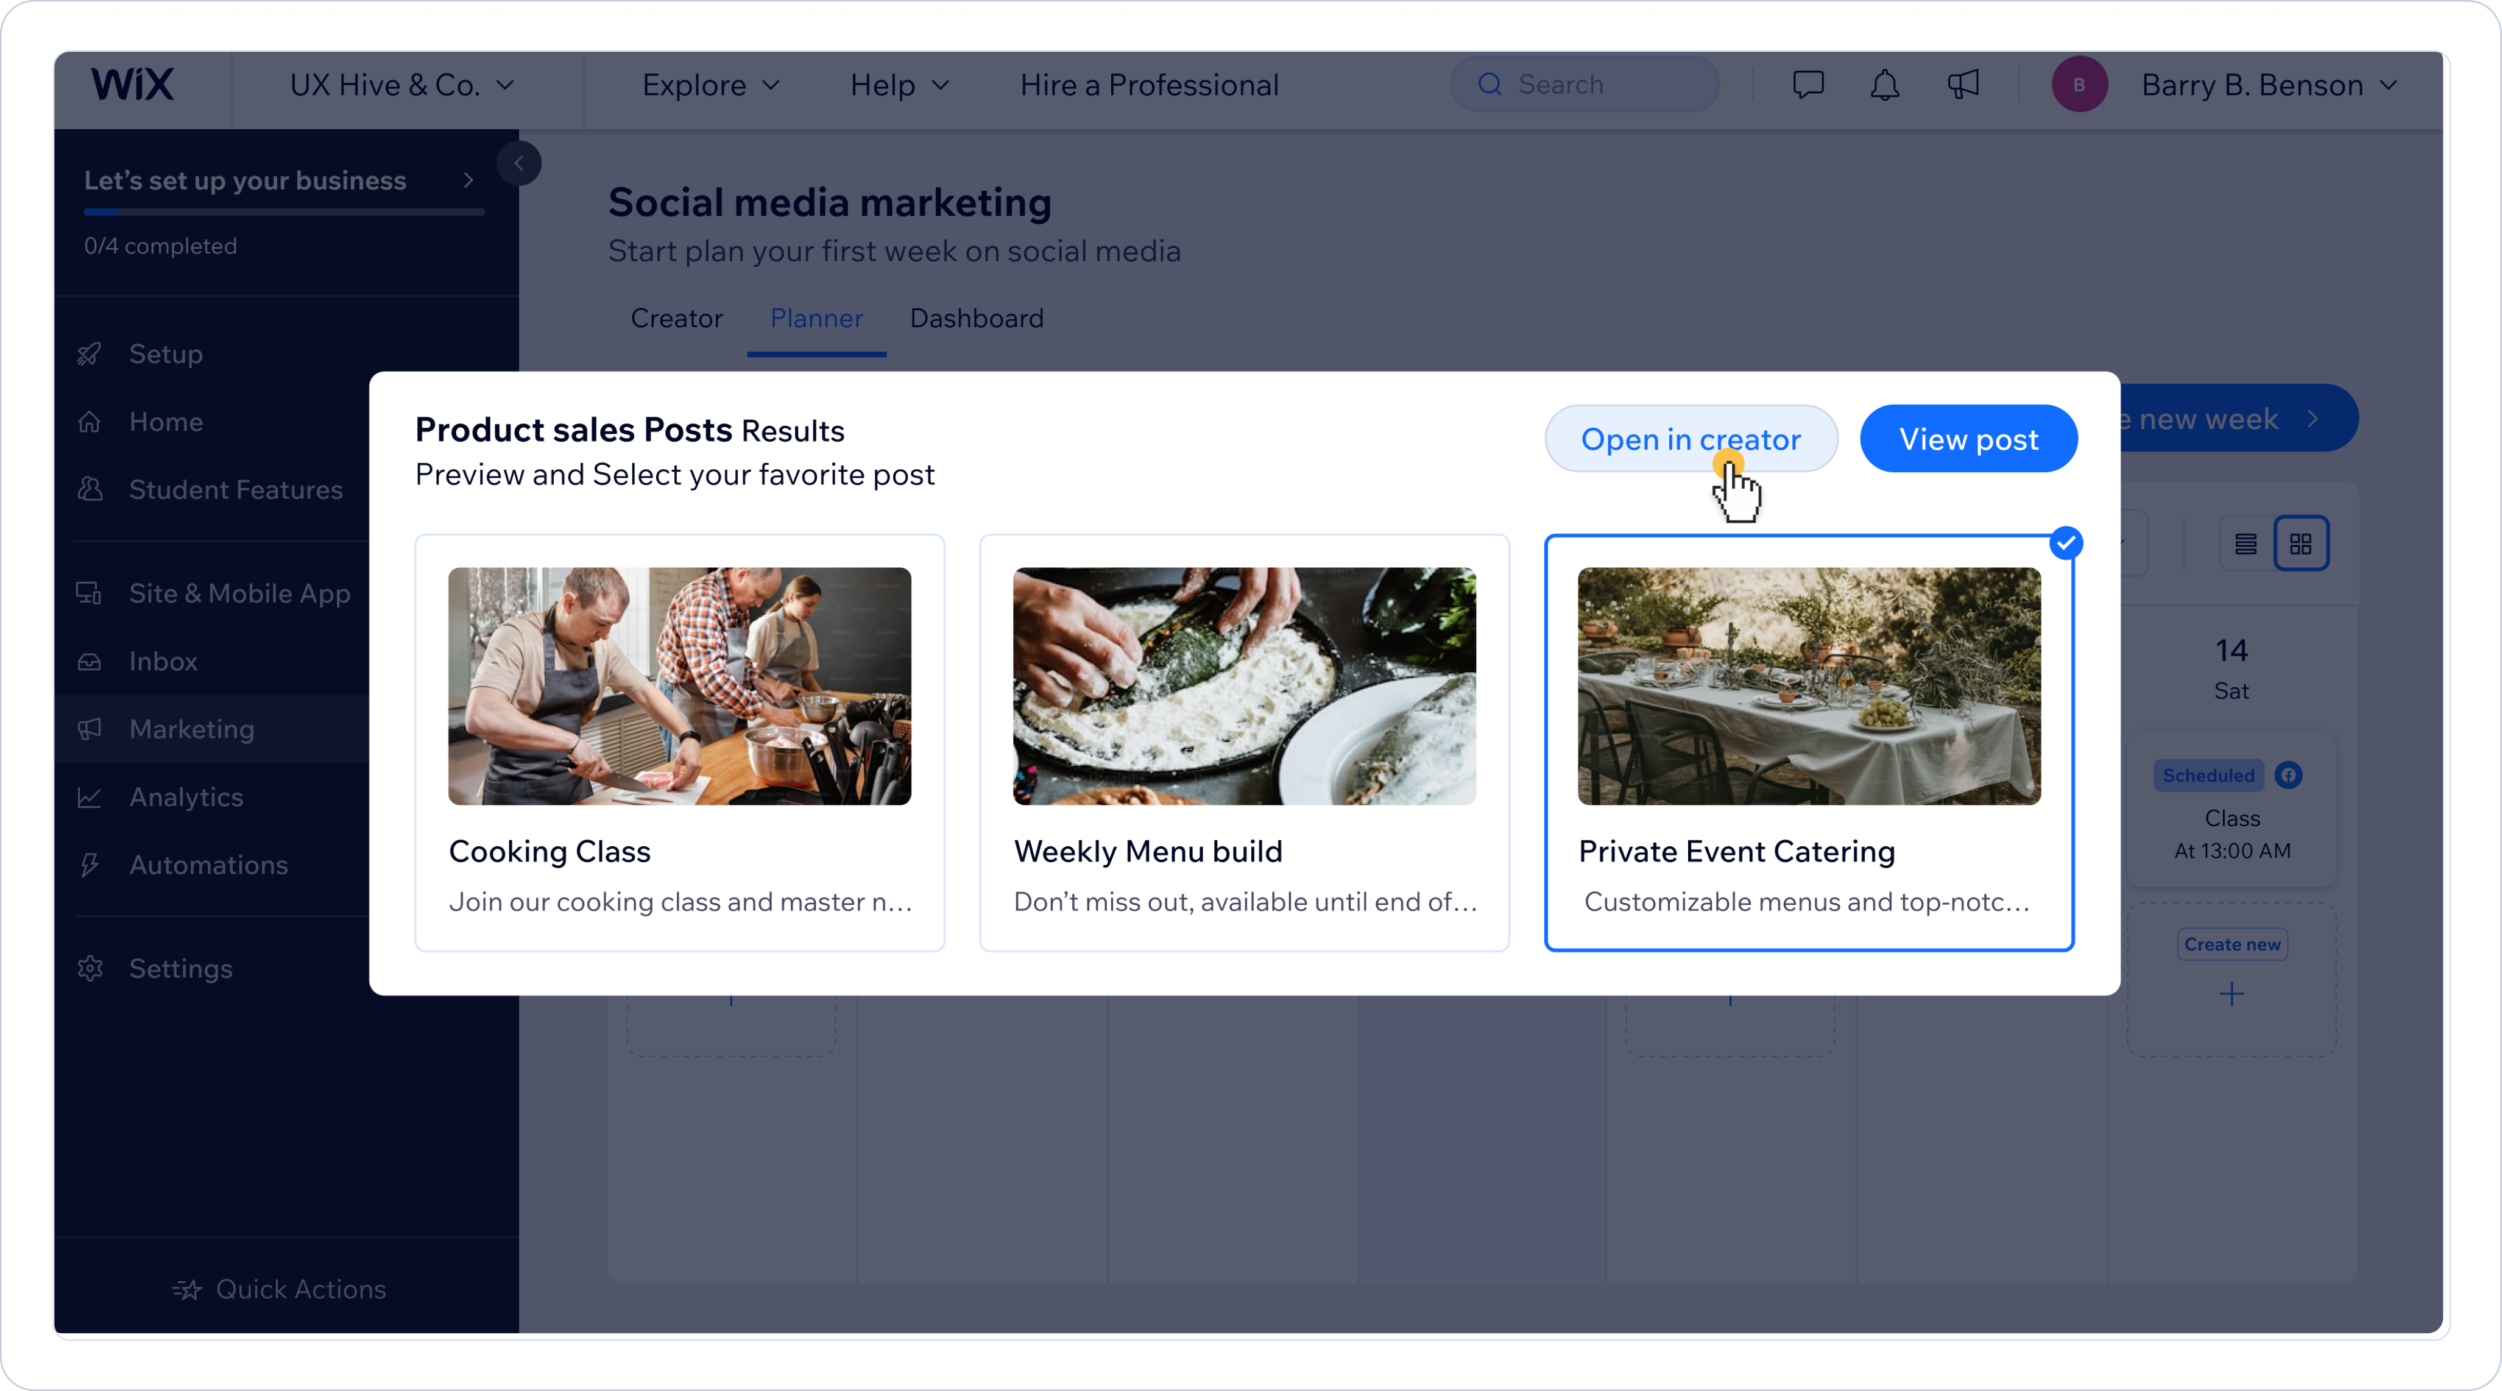The width and height of the screenshot is (2502, 1391).
Task: Click the Open in creator button
Action: pos(1690,439)
